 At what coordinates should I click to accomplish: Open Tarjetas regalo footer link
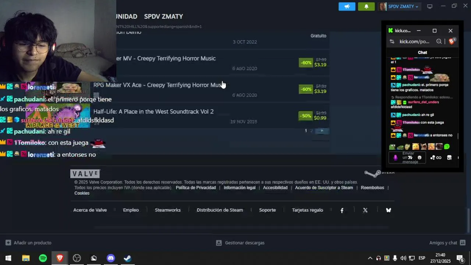(307, 210)
